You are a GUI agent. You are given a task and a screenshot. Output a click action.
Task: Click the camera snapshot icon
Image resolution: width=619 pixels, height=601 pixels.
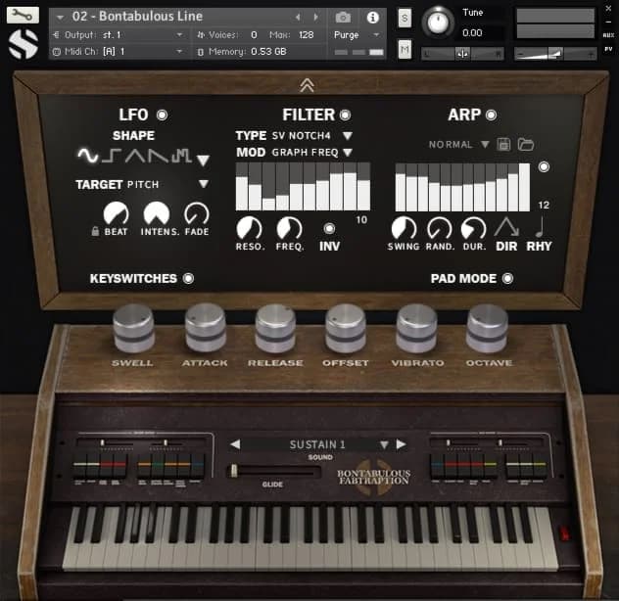343,18
